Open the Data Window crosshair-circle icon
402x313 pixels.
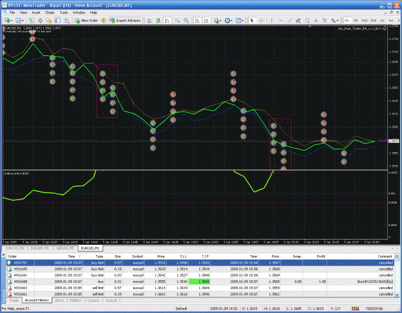(41, 21)
